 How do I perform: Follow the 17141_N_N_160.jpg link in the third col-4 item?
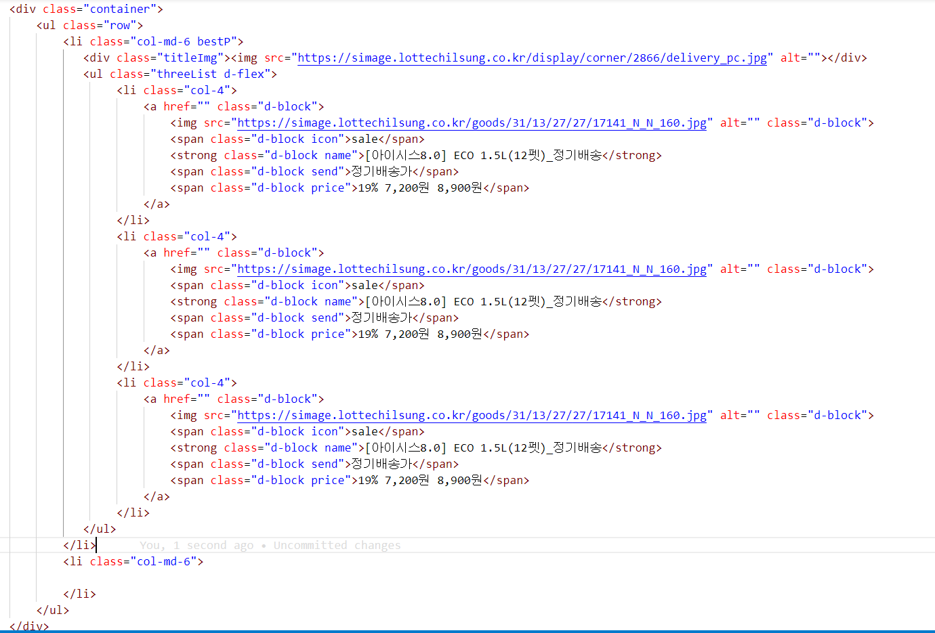tap(472, 415)
